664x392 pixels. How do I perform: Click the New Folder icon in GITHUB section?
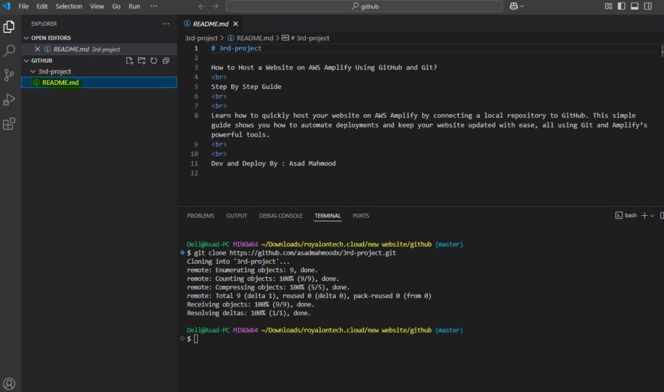(141, 60)
